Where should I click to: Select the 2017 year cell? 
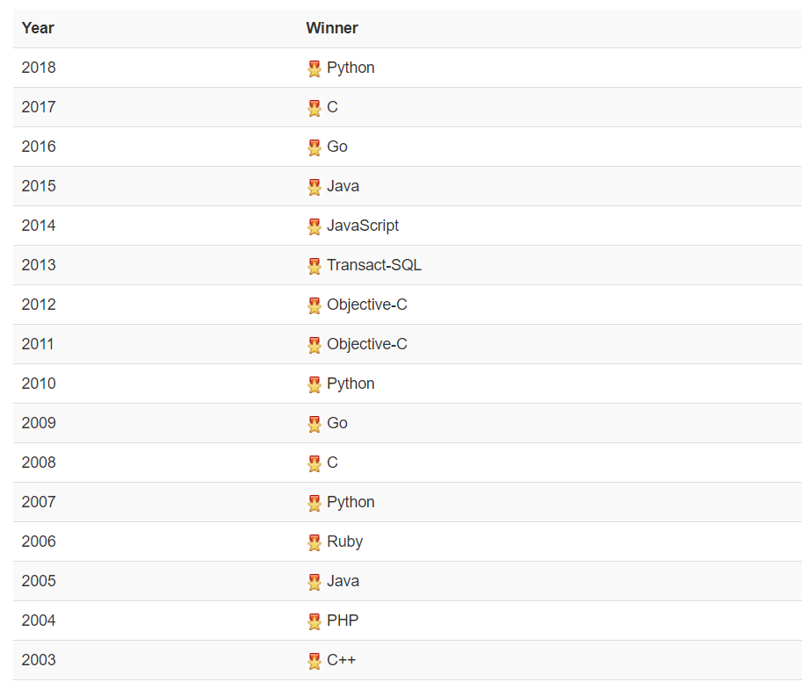click(x=39, y=107)
